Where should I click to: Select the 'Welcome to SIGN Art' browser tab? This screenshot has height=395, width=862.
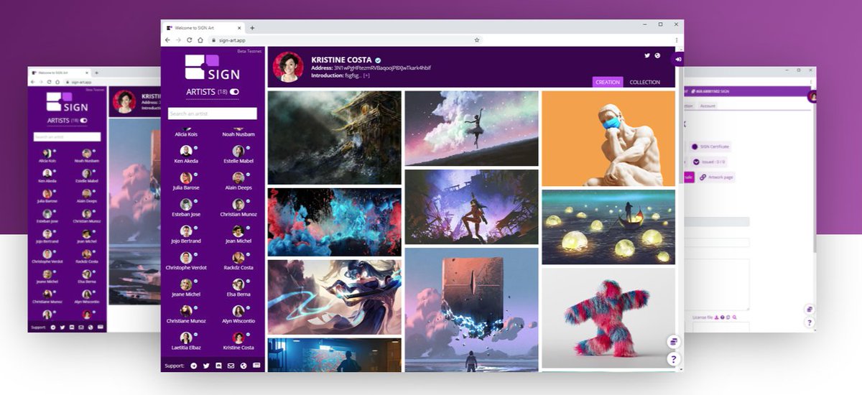tap(203, 28)
